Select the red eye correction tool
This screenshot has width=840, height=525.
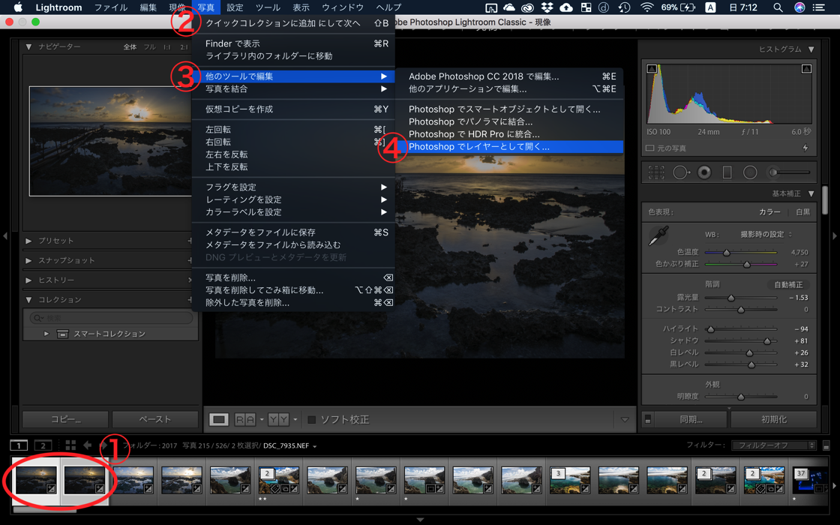point(704,172)
